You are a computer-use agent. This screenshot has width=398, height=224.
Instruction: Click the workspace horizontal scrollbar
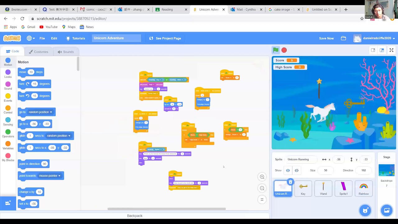click(x=166, y=209)
